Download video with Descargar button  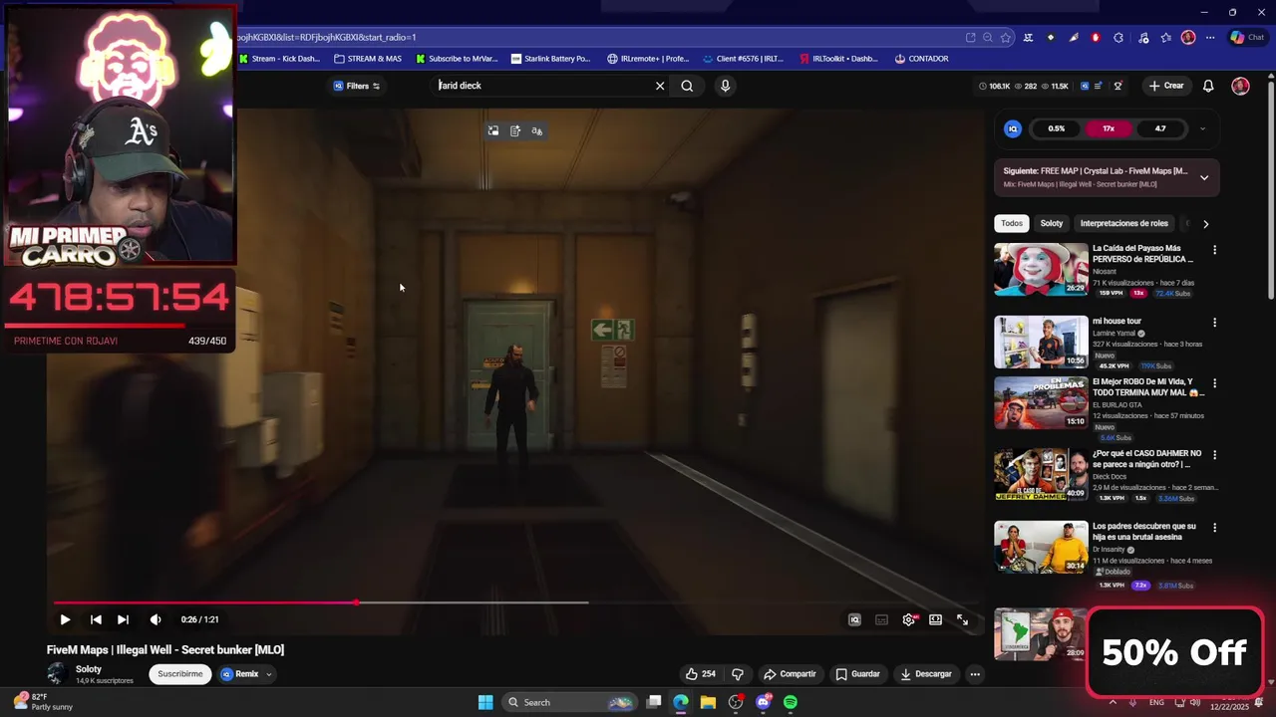926,674
